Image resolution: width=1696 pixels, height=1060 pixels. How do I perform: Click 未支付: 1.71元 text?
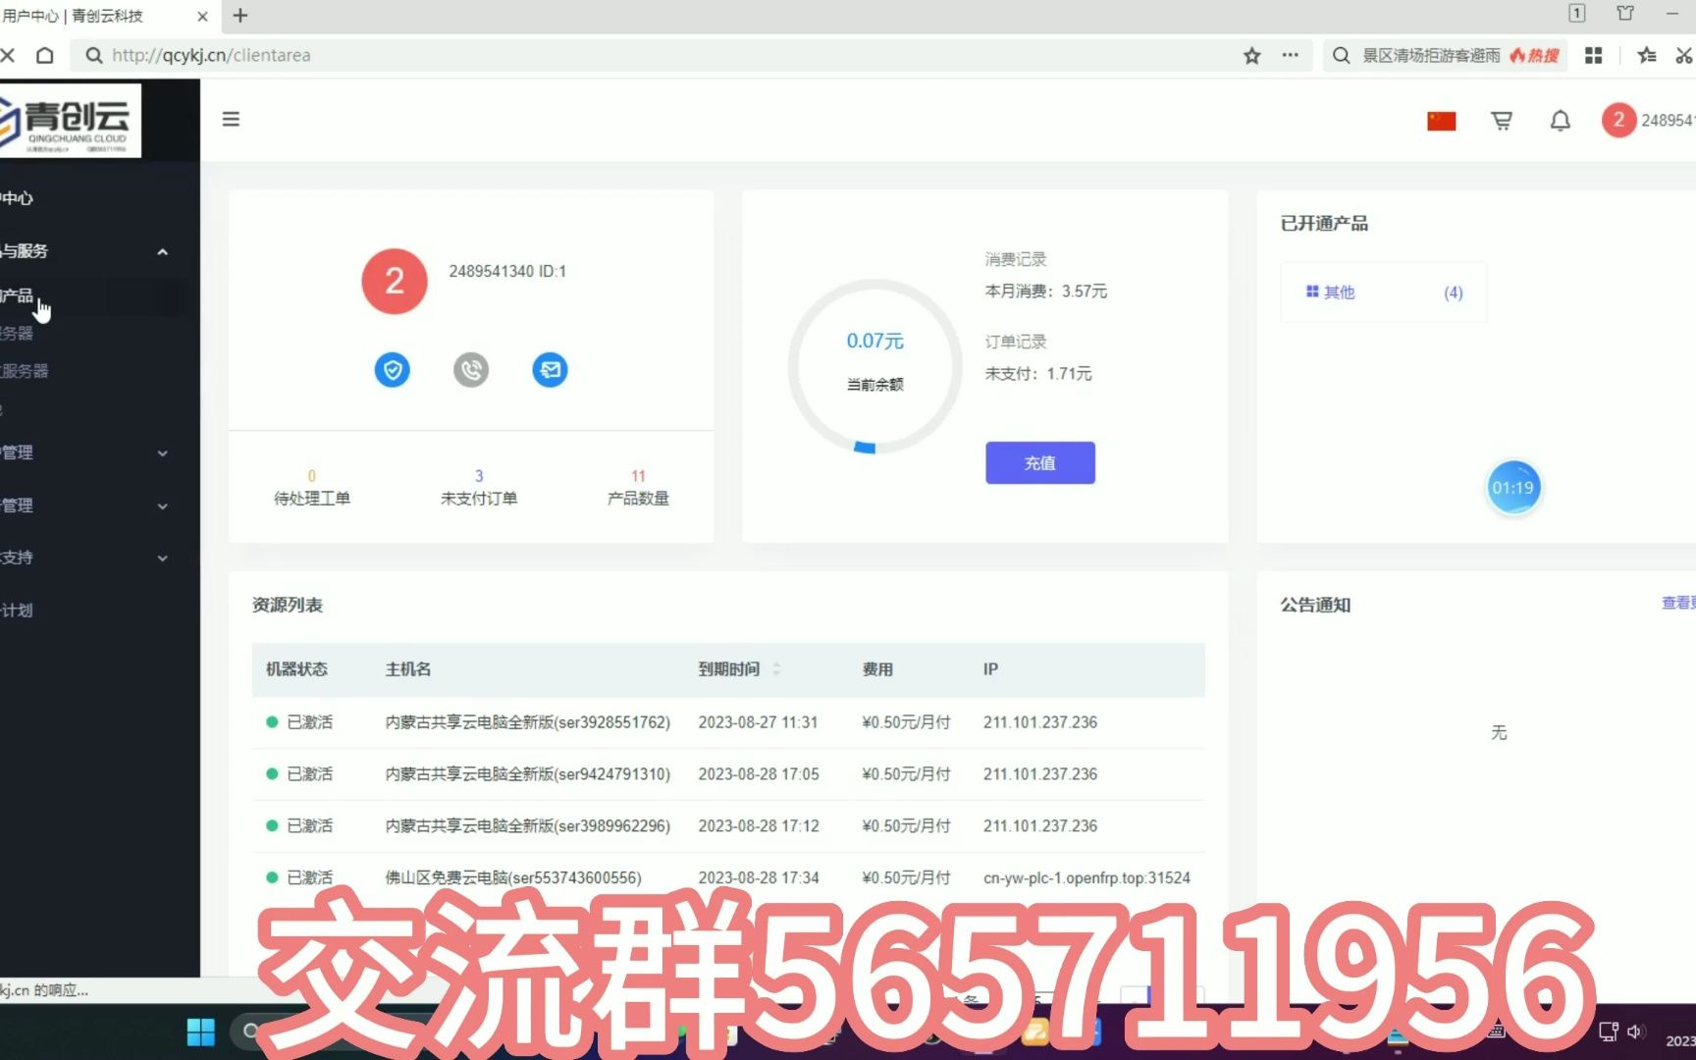1038,374
